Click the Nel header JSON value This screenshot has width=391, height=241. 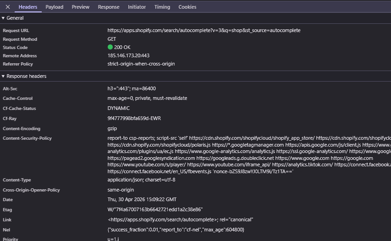pyautogui.click(x=176, y=230)
